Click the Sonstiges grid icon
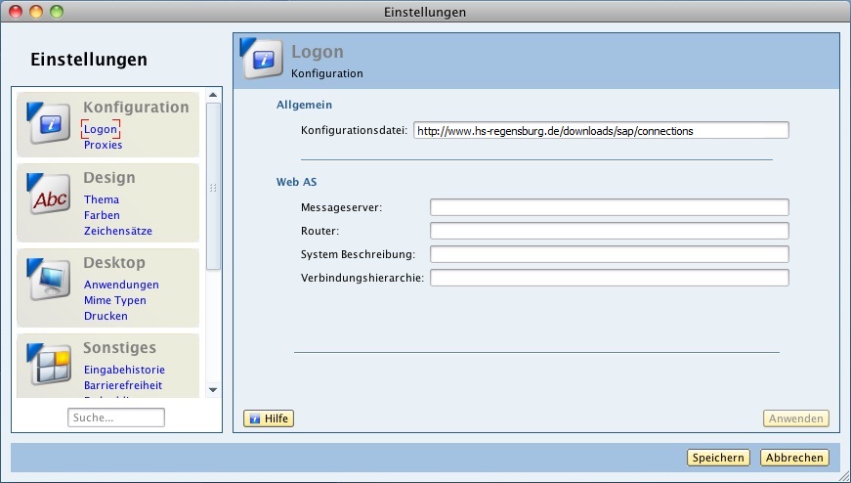This screenshot has width=851, height=483. (49, 364)
